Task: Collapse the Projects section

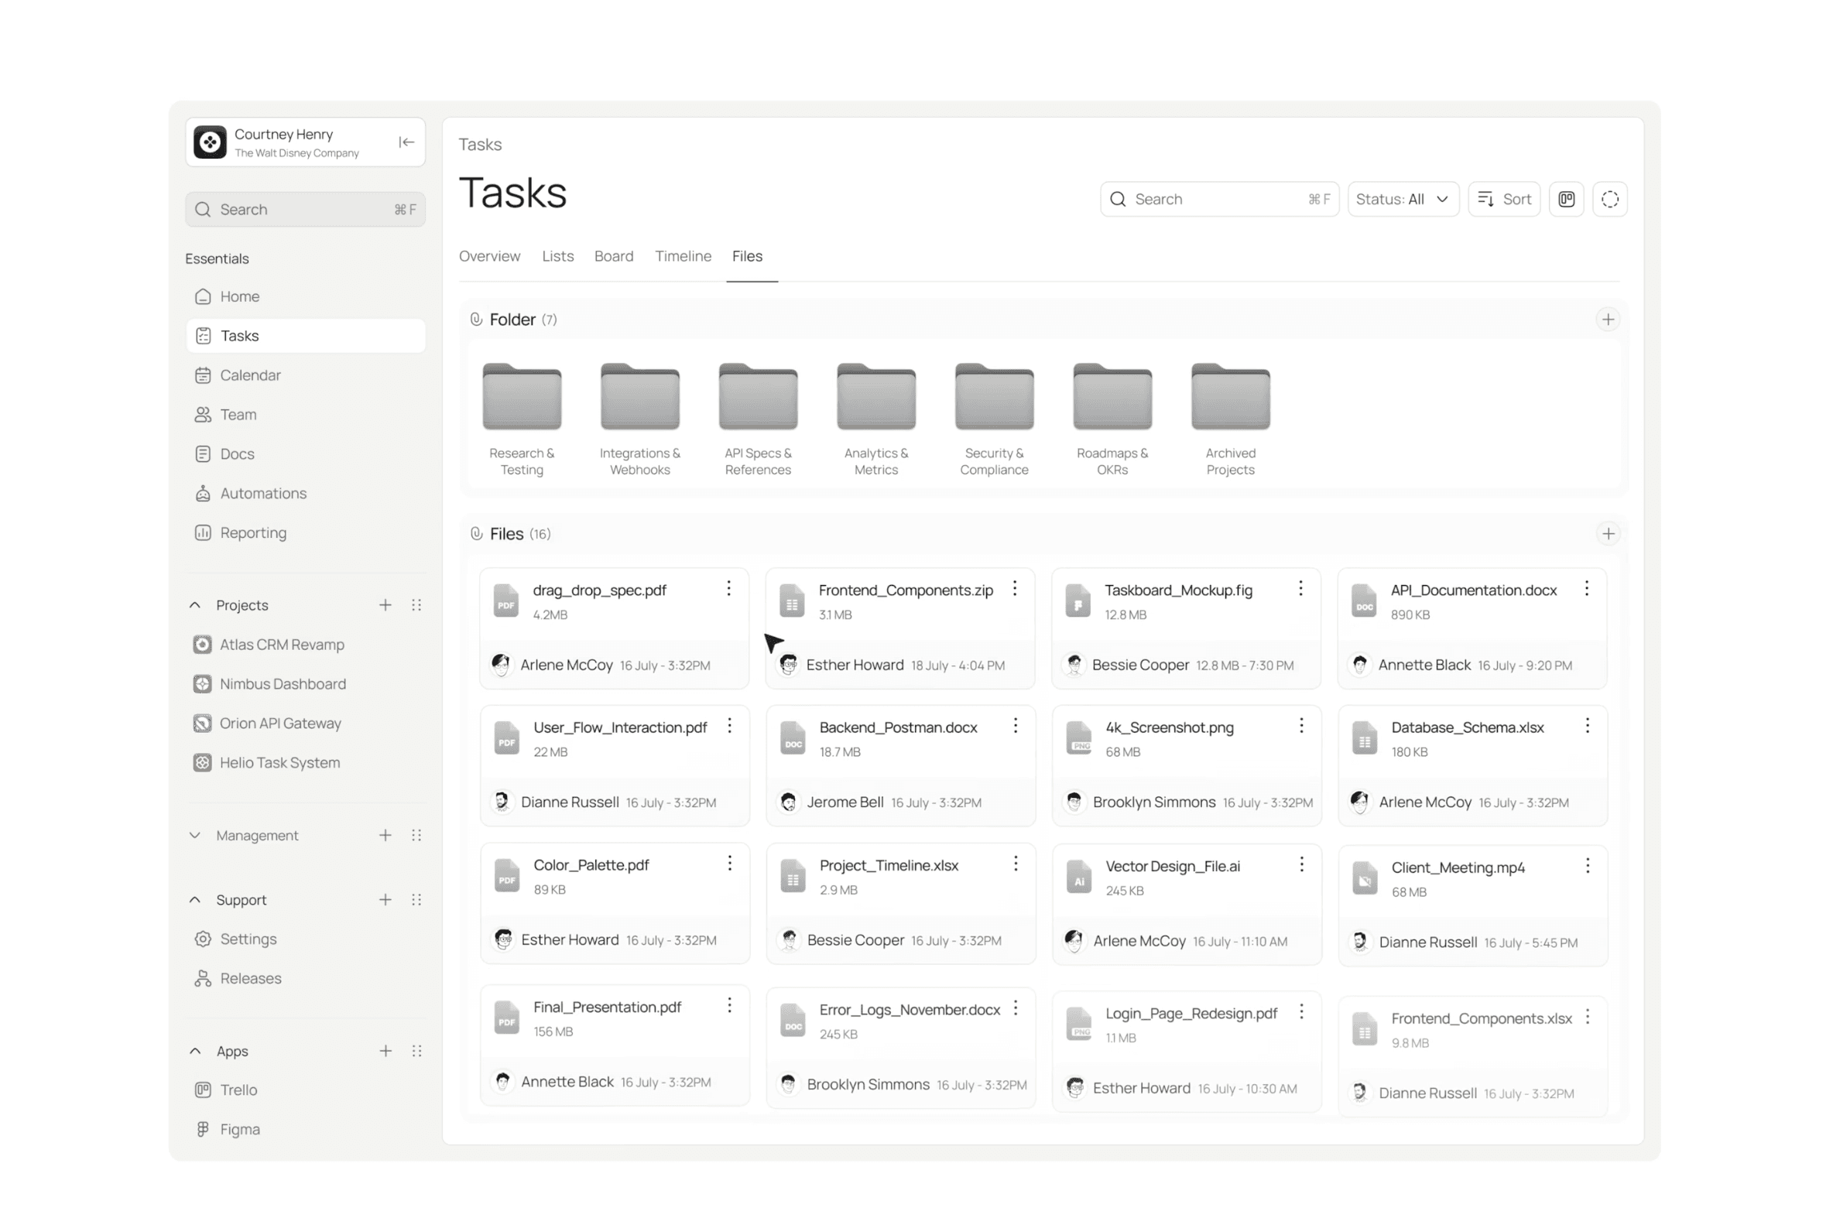Action: [195, 605]
